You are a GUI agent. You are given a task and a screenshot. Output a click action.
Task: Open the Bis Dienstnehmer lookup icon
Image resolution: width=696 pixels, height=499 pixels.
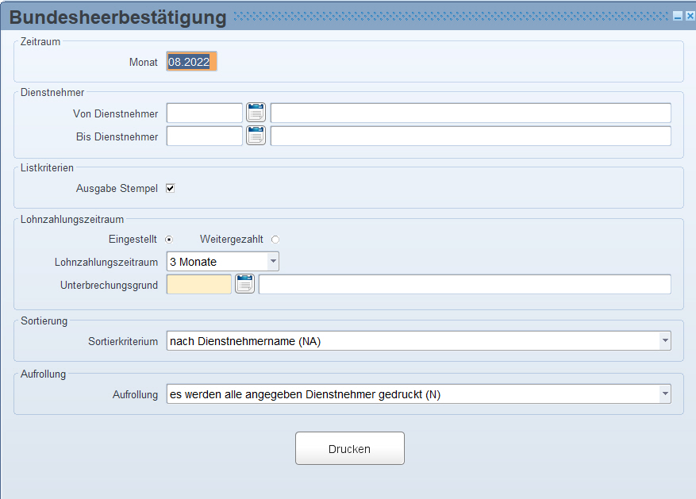256,136
